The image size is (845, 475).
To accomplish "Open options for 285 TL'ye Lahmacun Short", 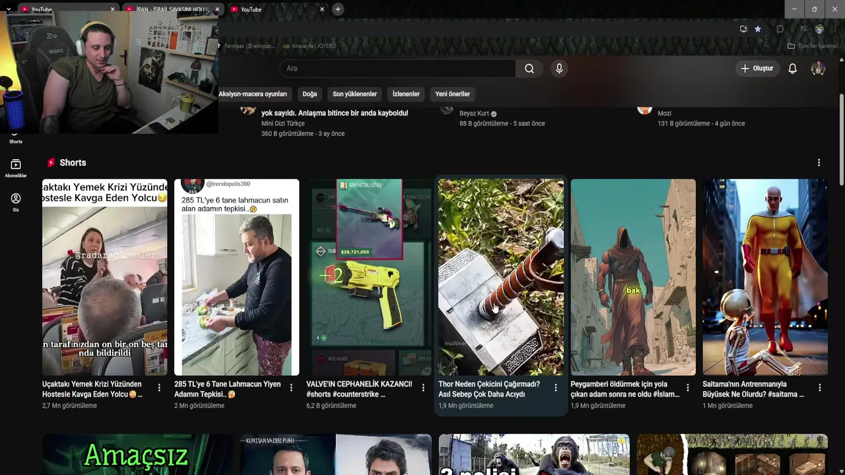I will tap(291, 388).
